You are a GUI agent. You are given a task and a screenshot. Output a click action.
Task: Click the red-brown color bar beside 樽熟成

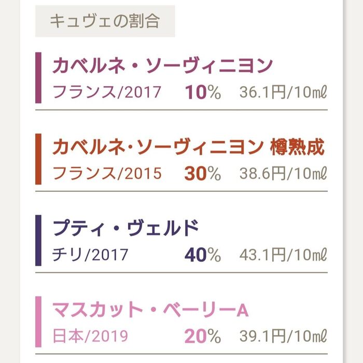click(38, 159)
